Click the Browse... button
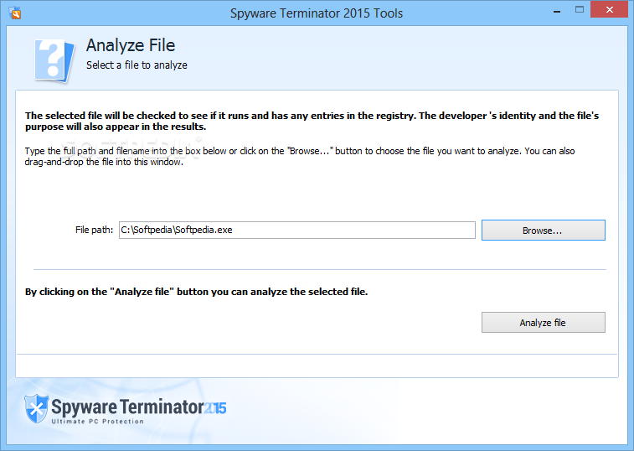The height and width of the screenshot is (451, 634). (543, 230)
